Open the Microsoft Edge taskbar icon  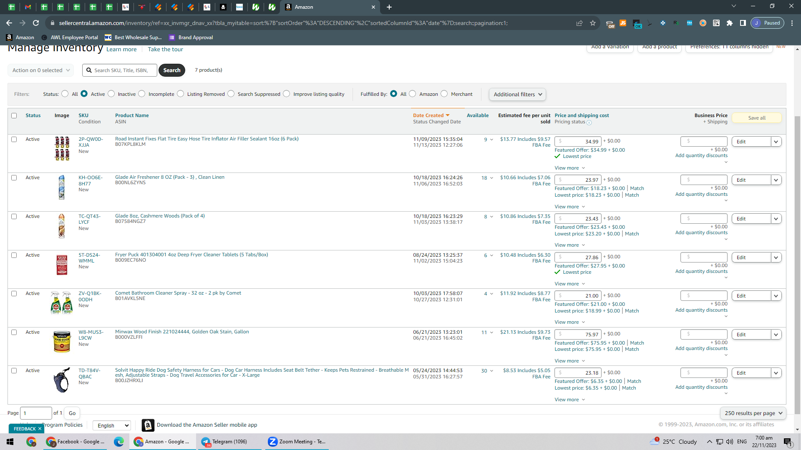click(x=119, y=442)
